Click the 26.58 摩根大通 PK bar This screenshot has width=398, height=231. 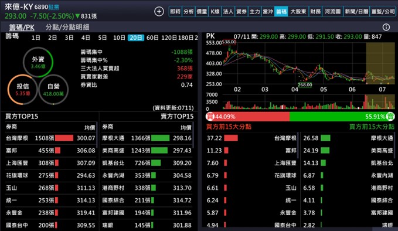click(326, 138)
